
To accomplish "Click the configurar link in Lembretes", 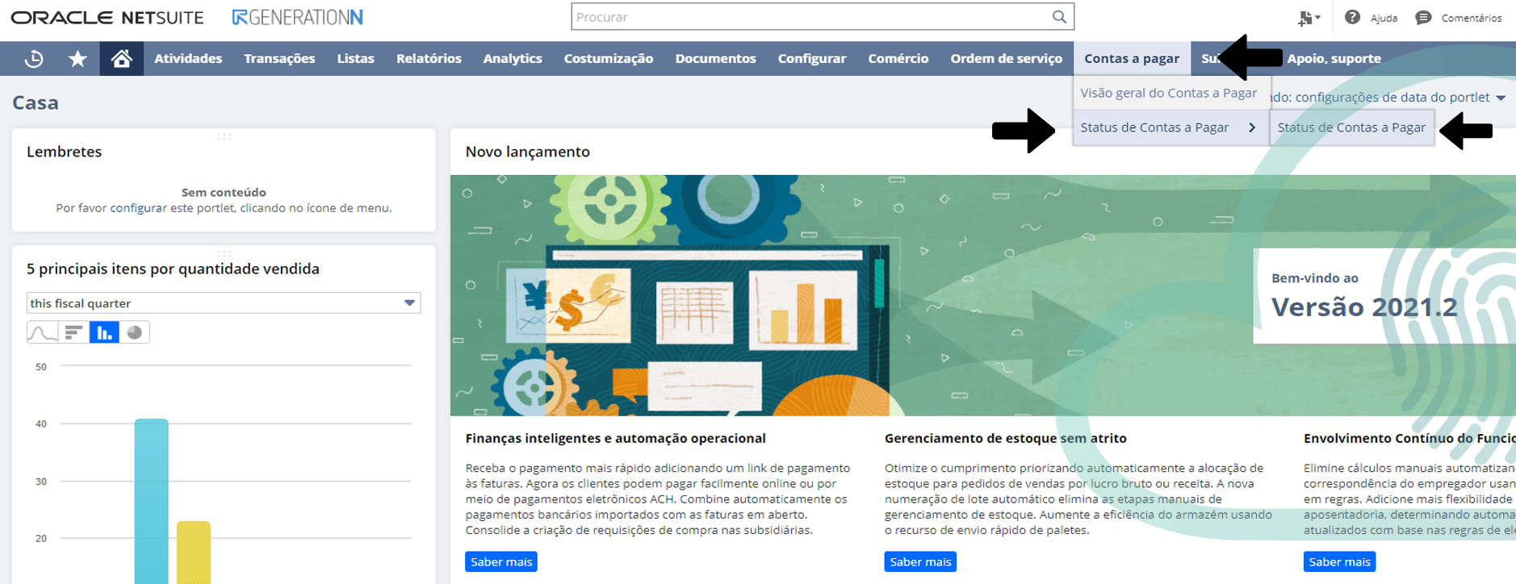I will [138, 208].
